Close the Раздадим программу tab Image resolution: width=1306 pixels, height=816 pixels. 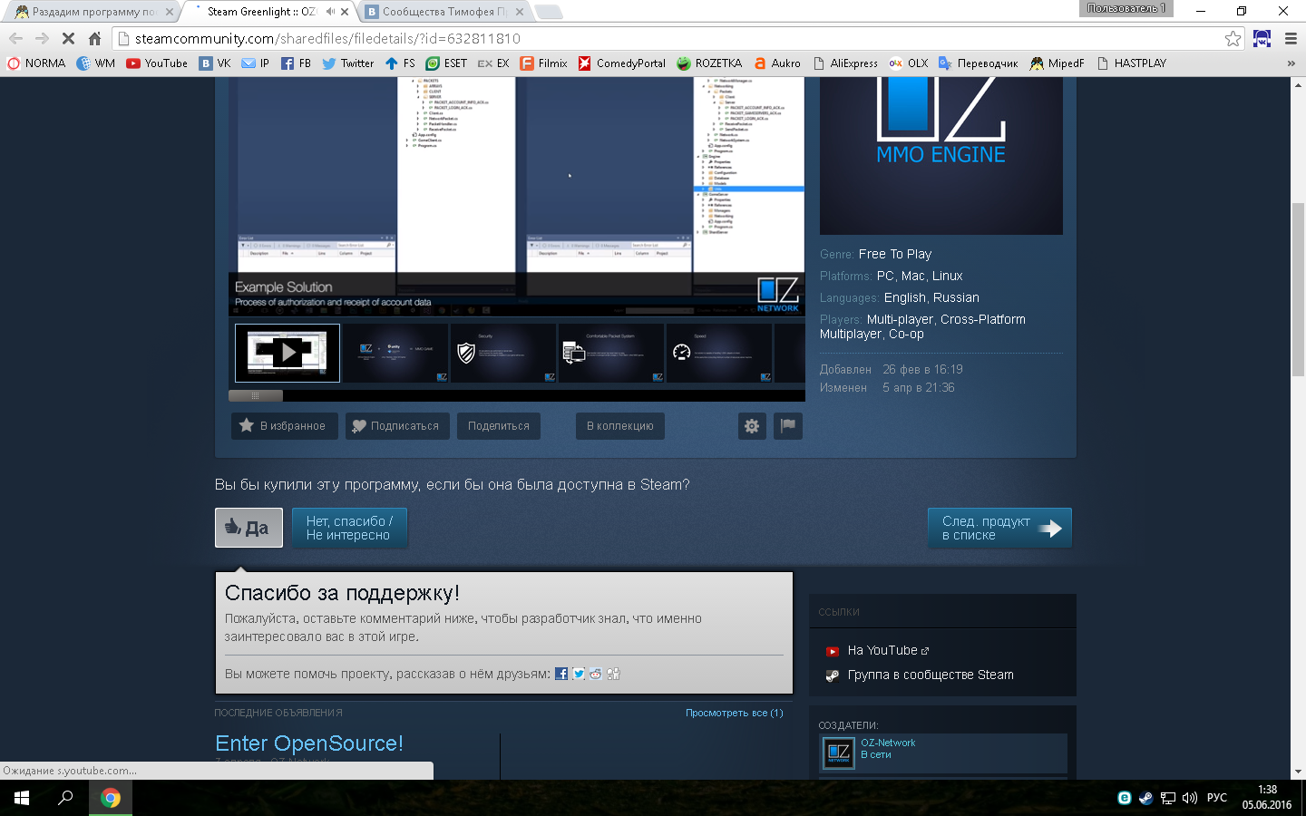click(170, 12)
